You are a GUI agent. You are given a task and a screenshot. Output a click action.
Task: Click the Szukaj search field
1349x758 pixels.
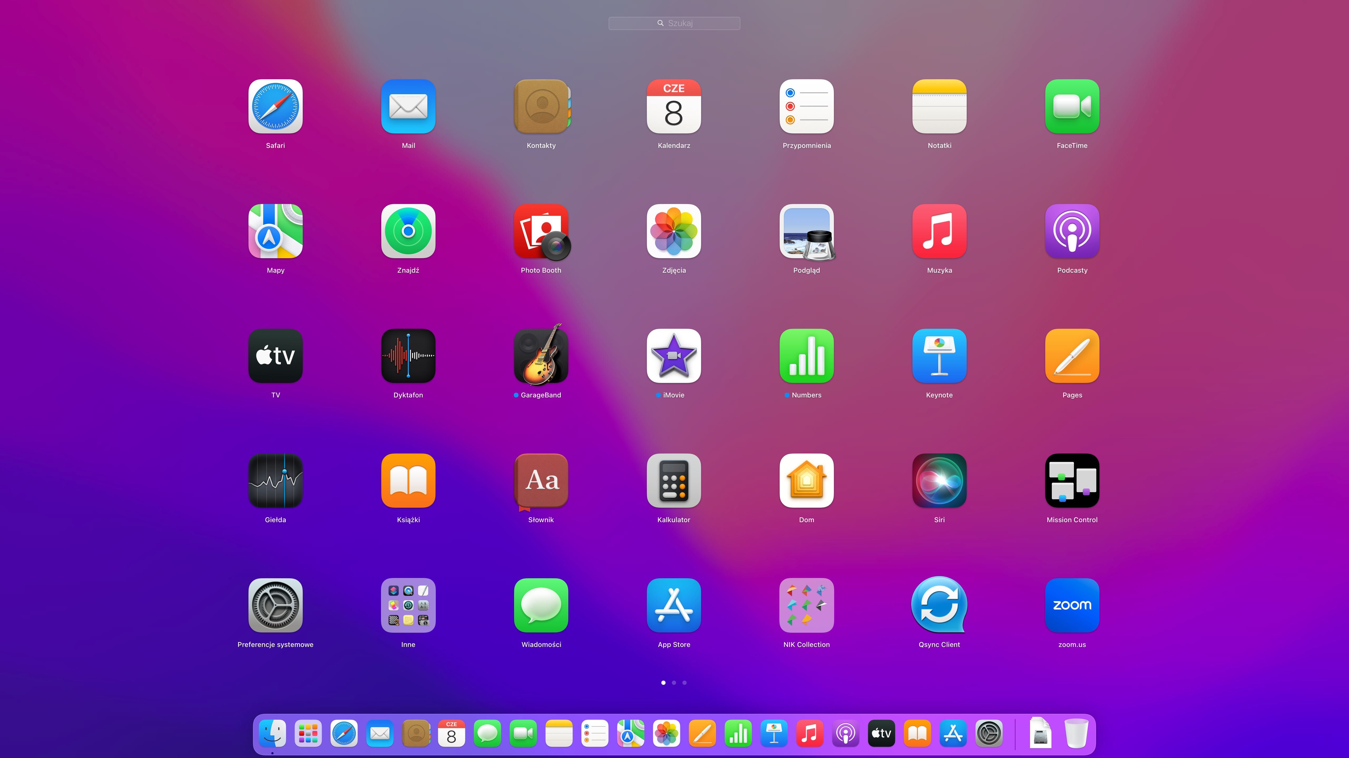point(674,23)
